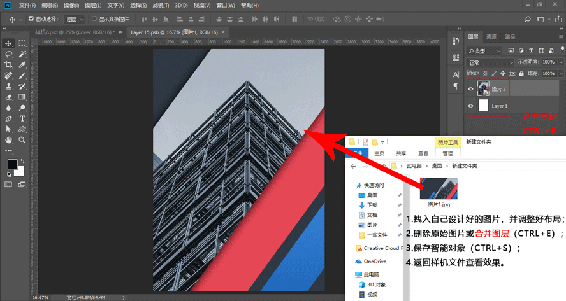Select the Magic Wand tool

[x=22, y=54]
